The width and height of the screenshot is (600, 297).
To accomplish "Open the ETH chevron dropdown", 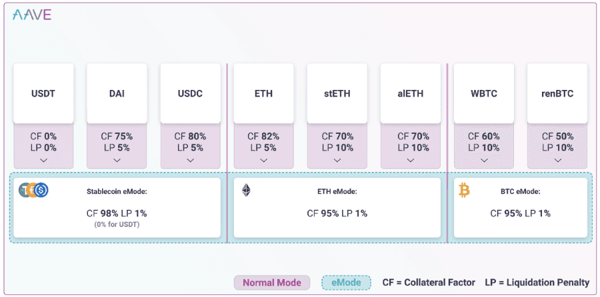I will coord(263,160).
